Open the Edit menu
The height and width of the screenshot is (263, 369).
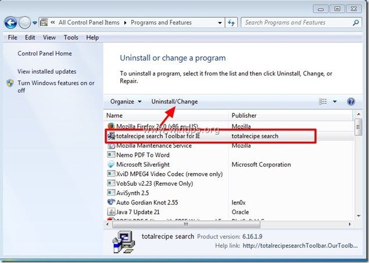pos(30,38)
